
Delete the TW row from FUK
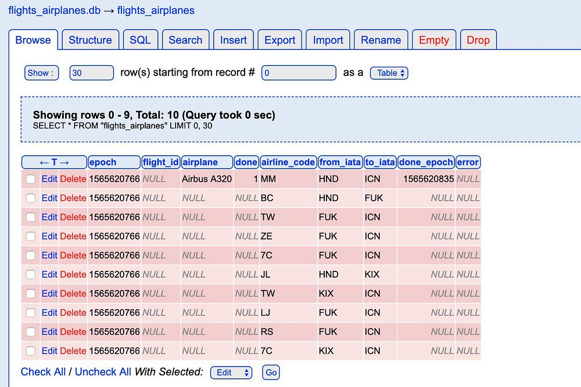coord(73,217)
